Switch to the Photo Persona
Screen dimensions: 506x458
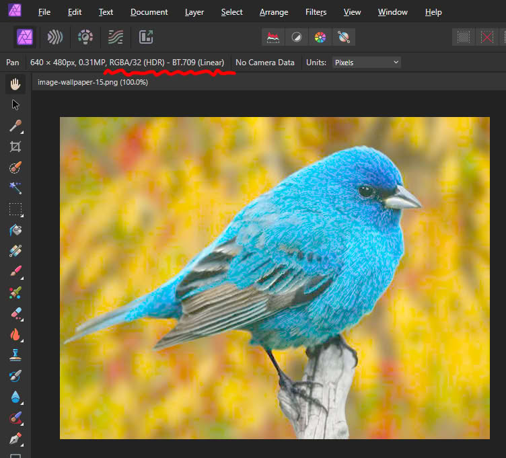click(x=26, y=37)
